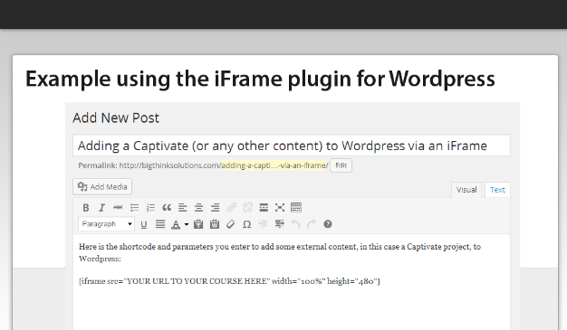Screen dimensions: 567x330
Task: Toggle italic formatting icon
Action: [101, 208]
